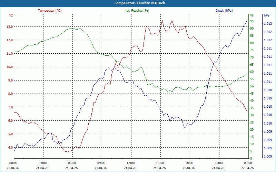The width and height of the screenshot is (276, 172).
Task: Select the 21:00 time axis label
Action: tap(218, 163)
